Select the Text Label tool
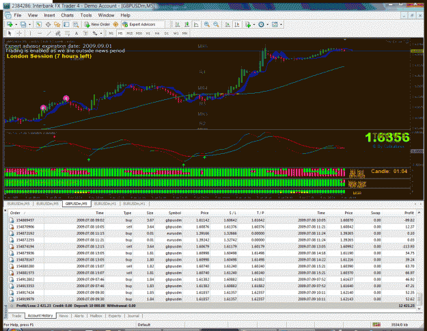Screen dimensions: 427x331 pos(85,34)
